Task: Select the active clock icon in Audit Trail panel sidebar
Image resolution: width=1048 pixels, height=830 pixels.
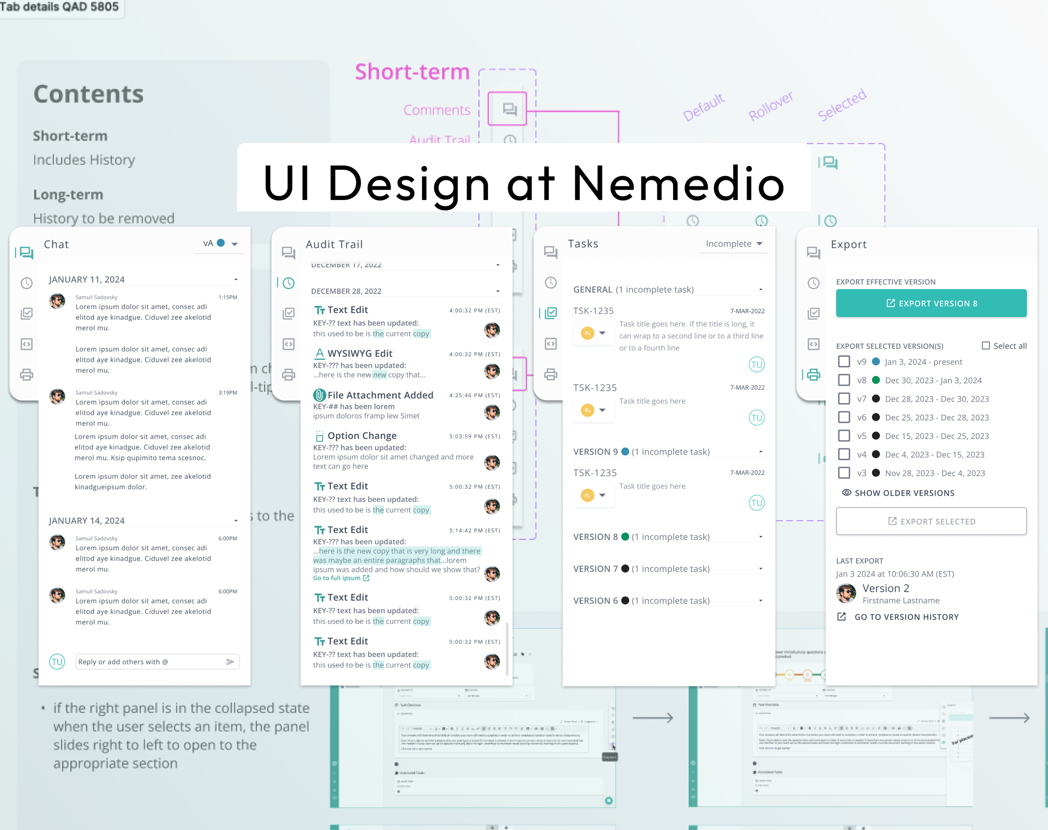Action: (288, 283)
